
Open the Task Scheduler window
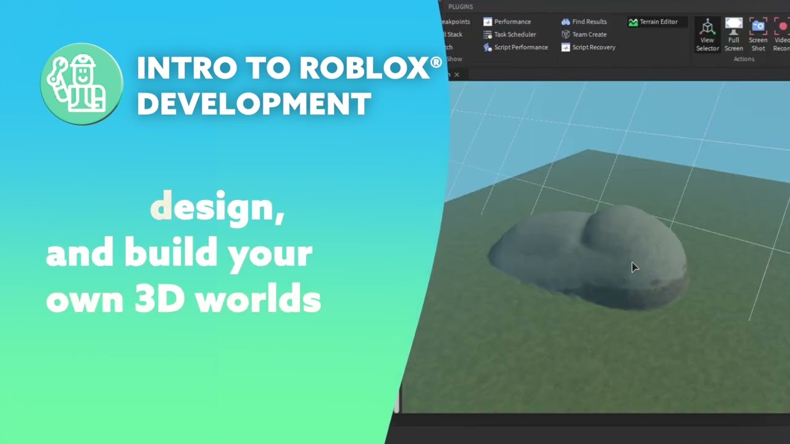[x=509, y=35]
